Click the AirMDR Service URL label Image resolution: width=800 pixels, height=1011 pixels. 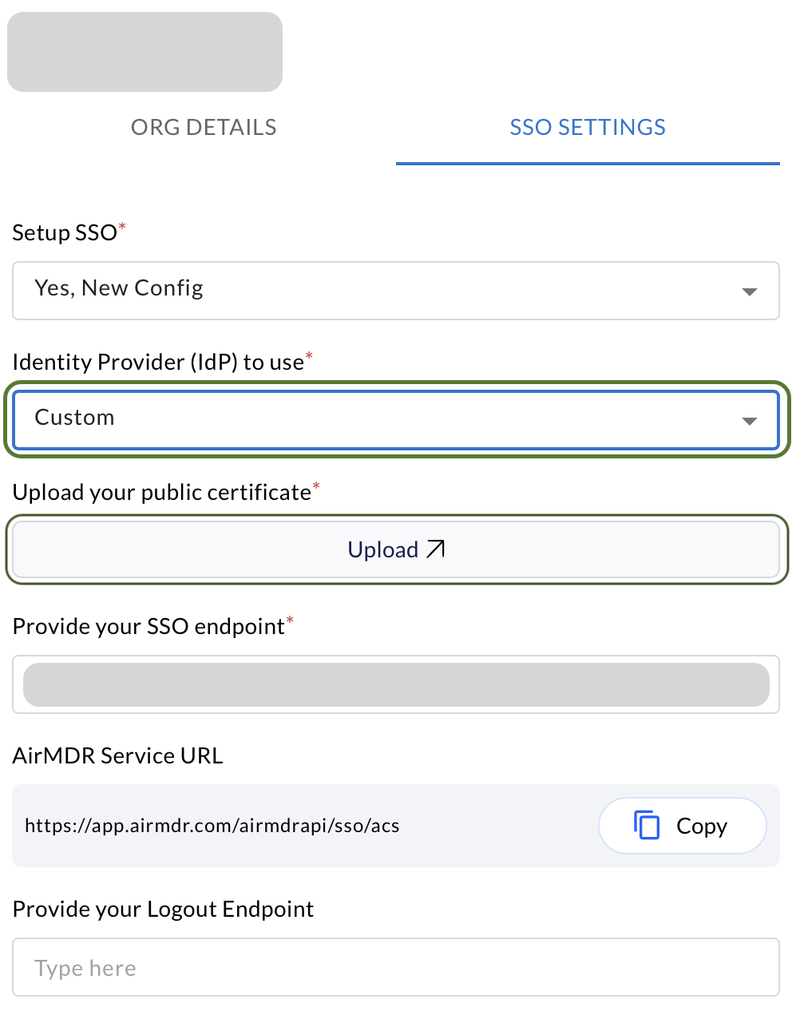[x=117, y=755]
